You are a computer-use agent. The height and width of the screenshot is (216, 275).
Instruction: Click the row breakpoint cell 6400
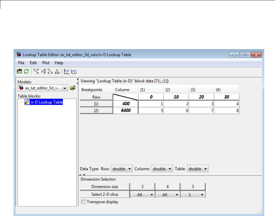126,111
